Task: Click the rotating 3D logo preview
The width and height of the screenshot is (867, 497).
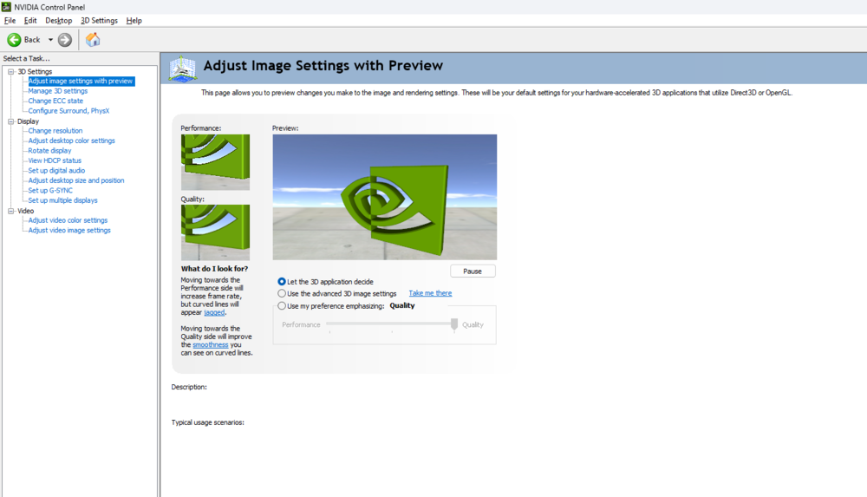Action: click(384, 197)
